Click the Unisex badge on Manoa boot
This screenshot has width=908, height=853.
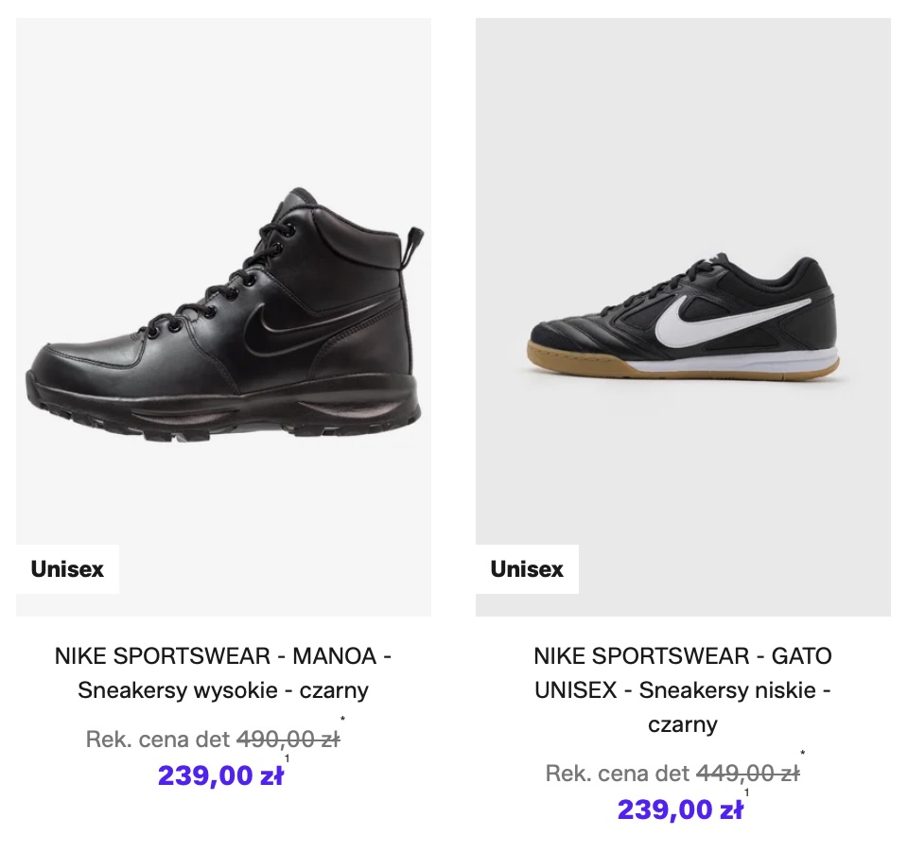[x=67, y=569]
